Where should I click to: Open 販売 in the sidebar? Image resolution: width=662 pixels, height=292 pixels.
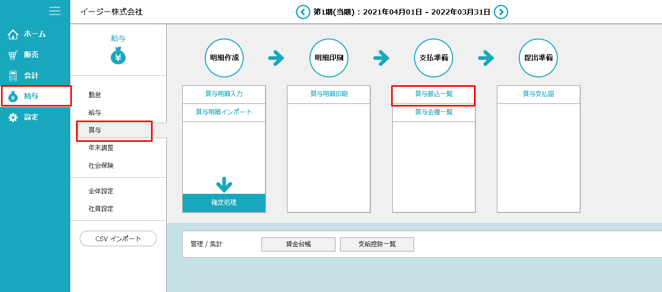tap(31, 55)
